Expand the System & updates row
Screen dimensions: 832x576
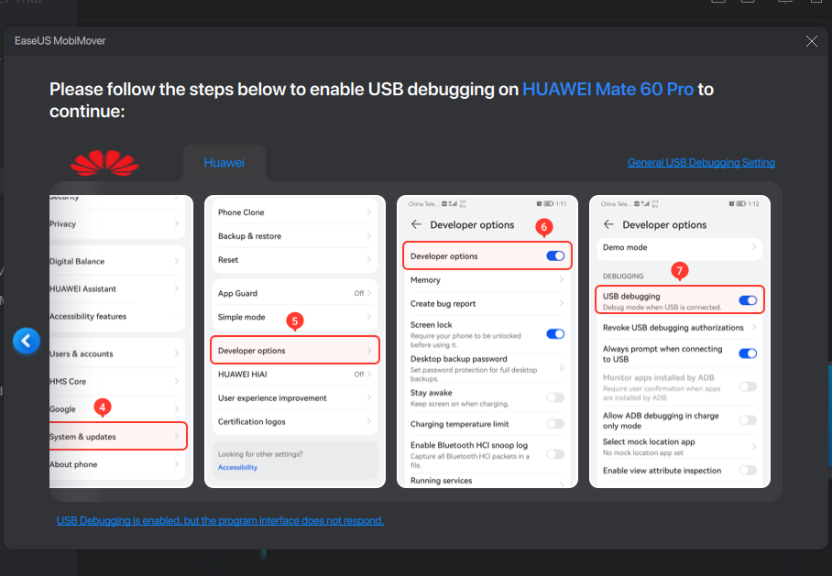point(117,437)
